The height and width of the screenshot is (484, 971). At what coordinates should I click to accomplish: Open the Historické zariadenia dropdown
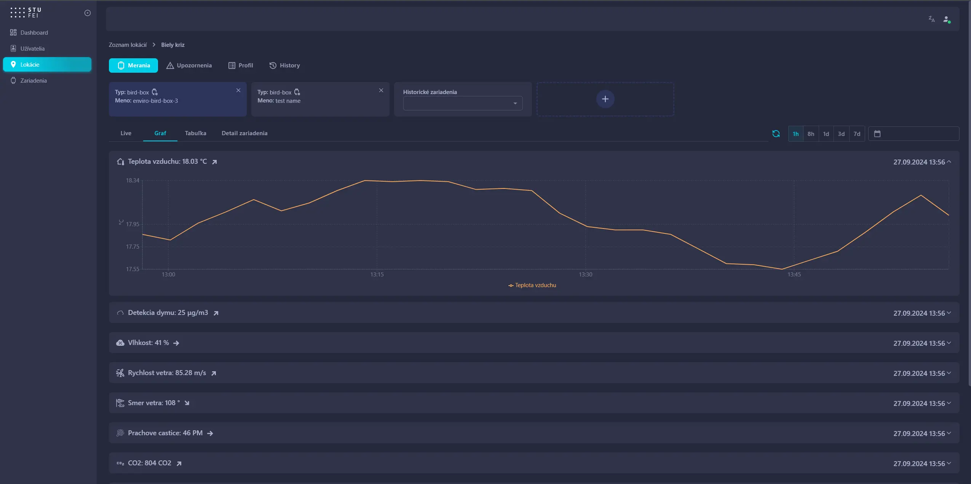coord(463,103)
